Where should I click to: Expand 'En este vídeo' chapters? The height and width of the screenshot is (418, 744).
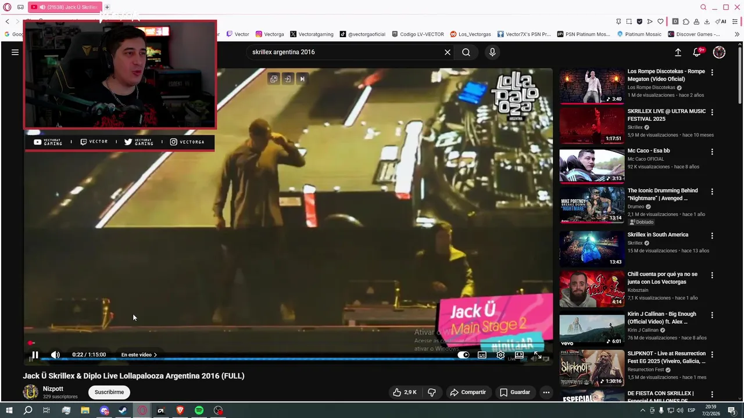coord(139,355)
